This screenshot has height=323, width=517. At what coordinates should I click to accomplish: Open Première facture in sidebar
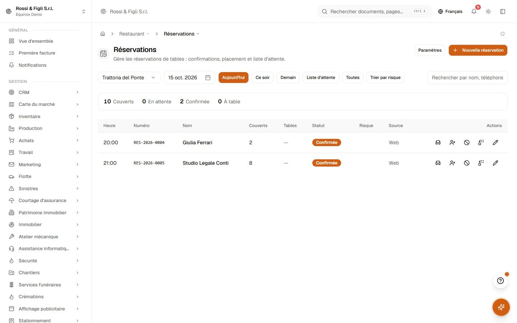click(x=44, y=53)
